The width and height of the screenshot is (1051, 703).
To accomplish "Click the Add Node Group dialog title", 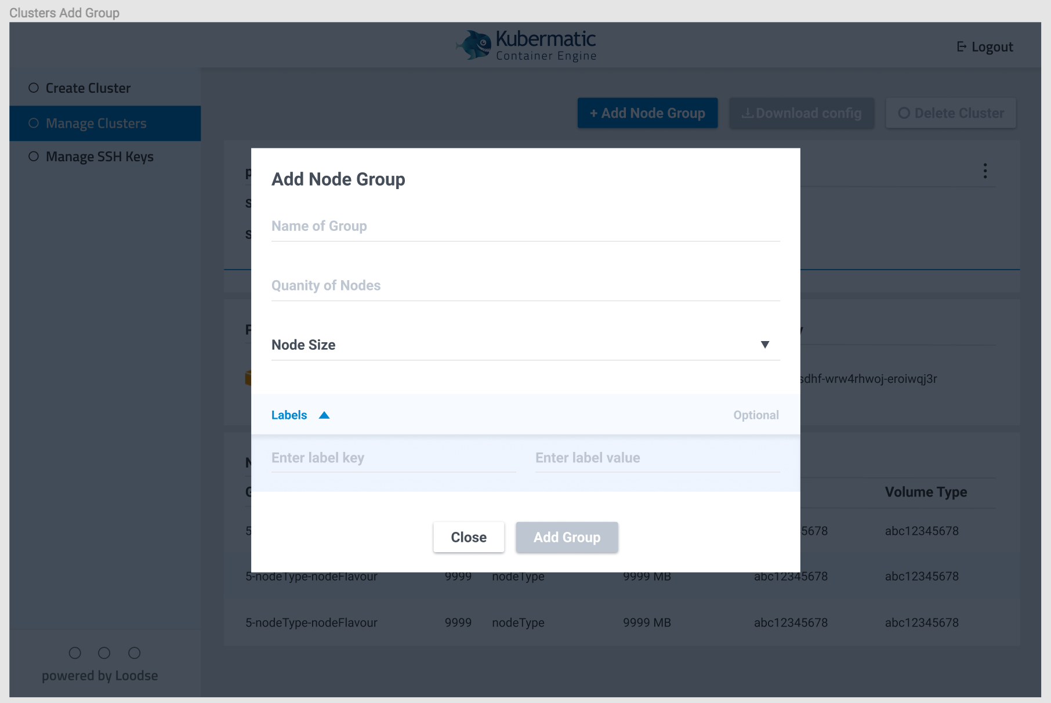I will click(338, 179).
